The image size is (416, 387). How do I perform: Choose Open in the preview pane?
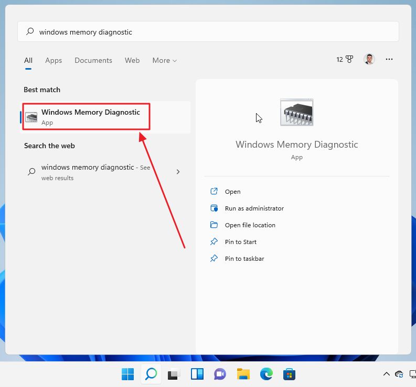(233, 192)
